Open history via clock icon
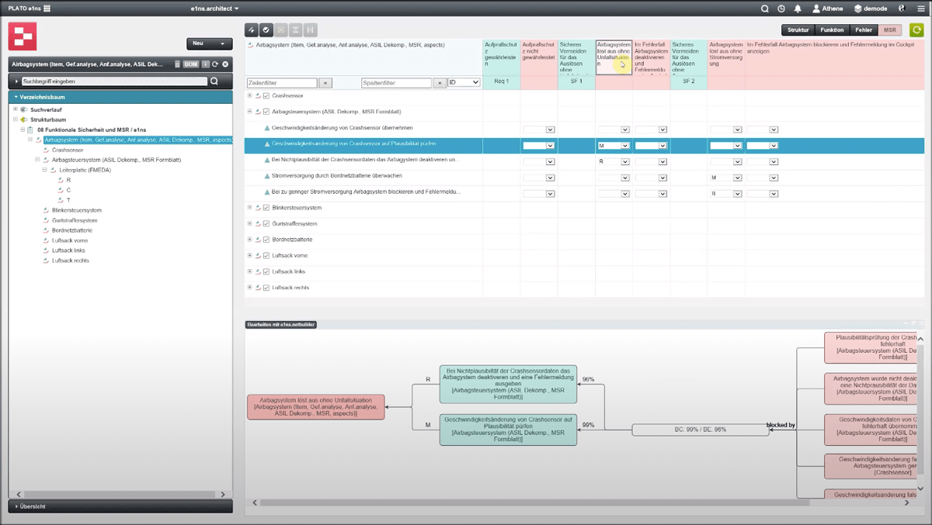The width and height of the screenshot is (932, 525). click(781, 9)
